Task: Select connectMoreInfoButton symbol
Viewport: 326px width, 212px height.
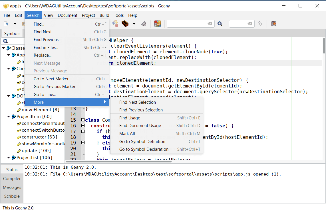Action: [x=43, y=123]
